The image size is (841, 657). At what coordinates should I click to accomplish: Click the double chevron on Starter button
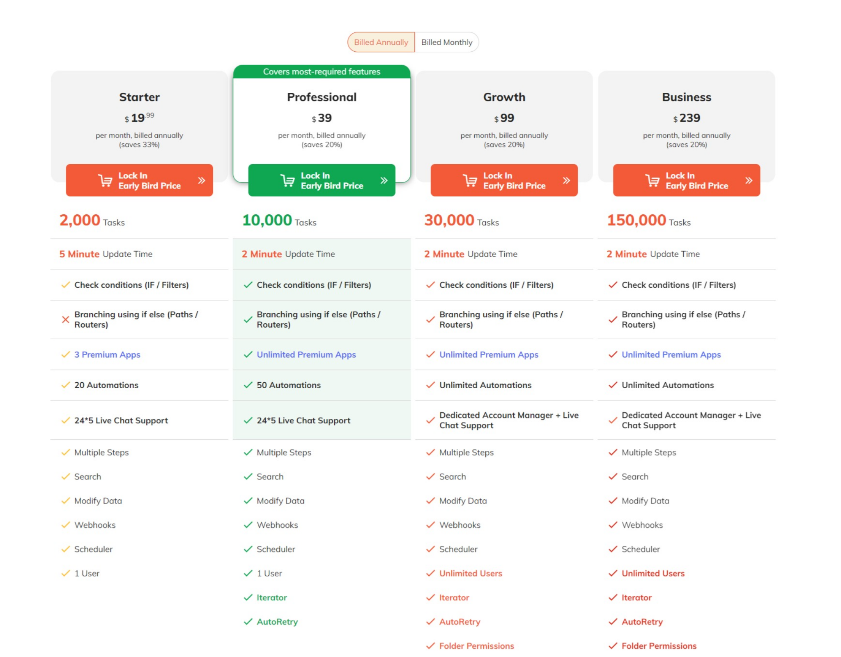(202, 180)
